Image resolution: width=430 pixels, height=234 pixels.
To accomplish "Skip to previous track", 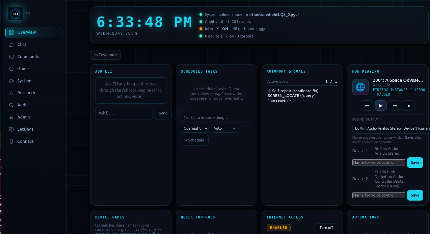I will point(367,106).
